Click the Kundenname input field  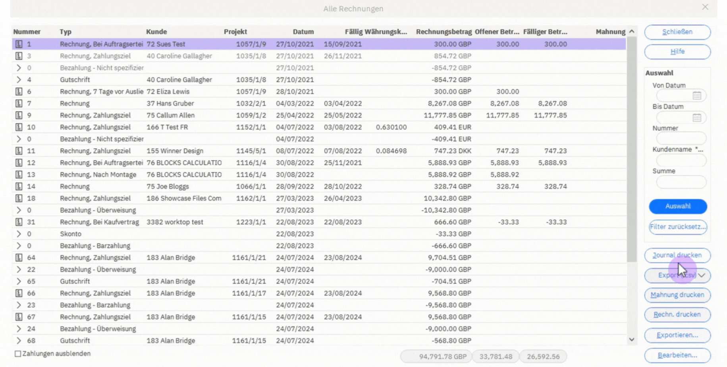(681, 160)
